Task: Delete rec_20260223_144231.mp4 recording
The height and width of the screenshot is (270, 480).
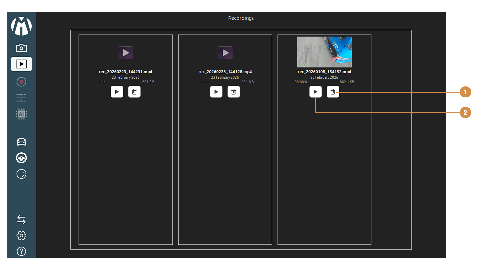Action: coord(134,92)
